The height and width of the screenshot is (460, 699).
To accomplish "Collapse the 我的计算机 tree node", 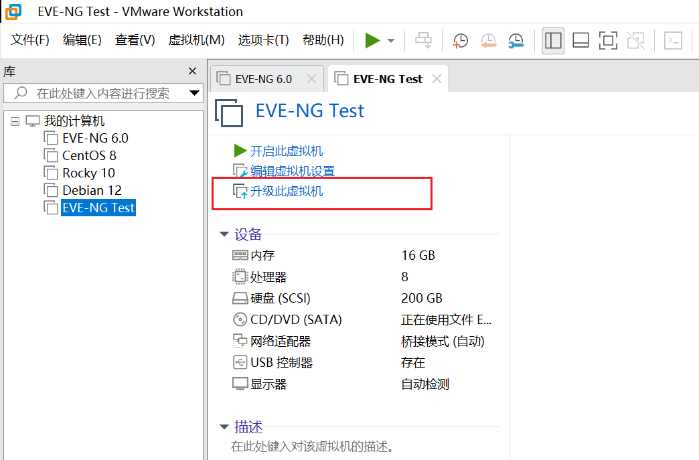I will pyautogui.click(x=15, y=121).
